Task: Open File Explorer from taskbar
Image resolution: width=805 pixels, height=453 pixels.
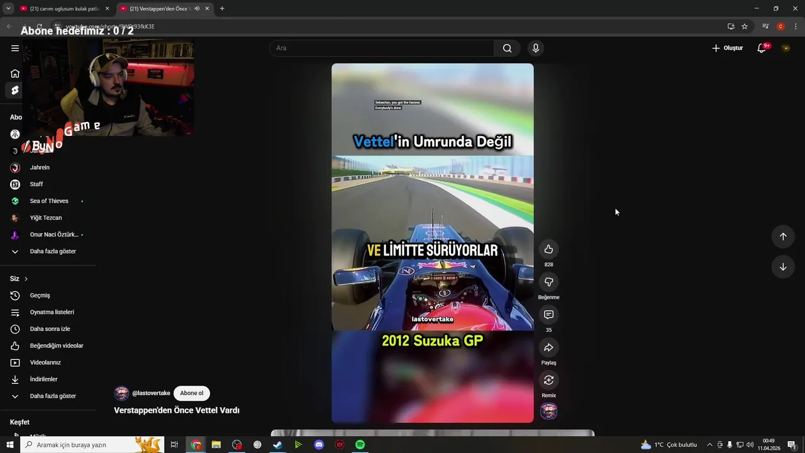Action: pos(216,445)
